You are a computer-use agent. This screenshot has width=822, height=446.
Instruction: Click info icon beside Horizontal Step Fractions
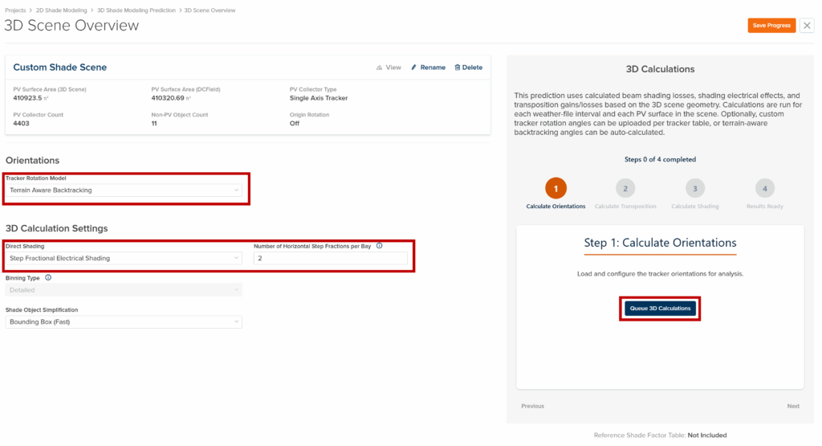coord(379,246)
